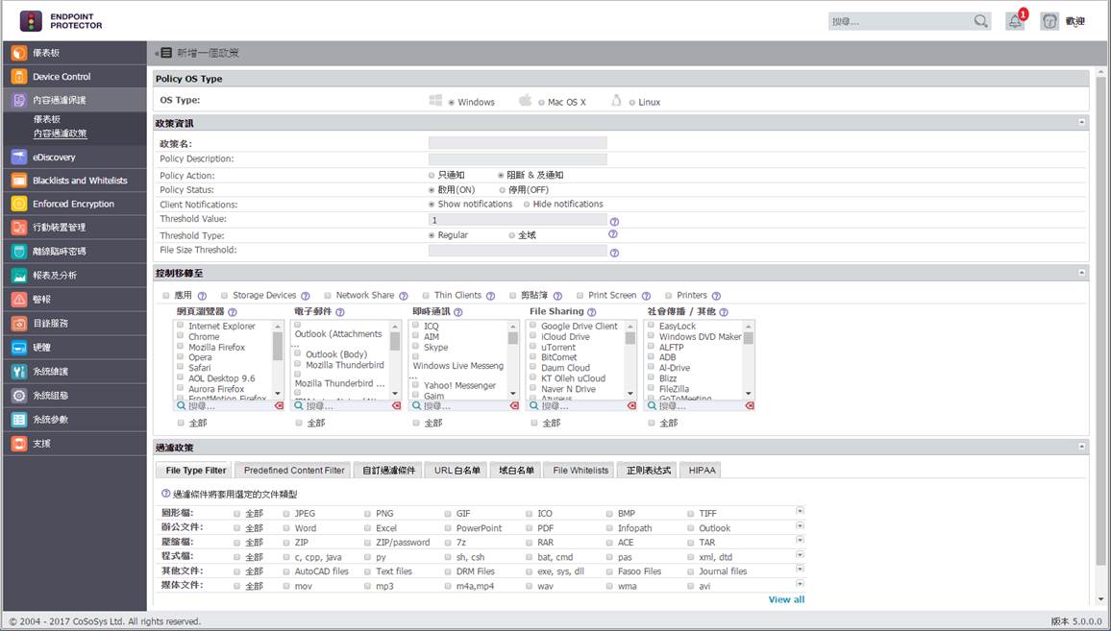The height and width of the screenshot is (631, 1111).
Task: Tick the Network Share checkbox
Action: click(x=328, y=295)
